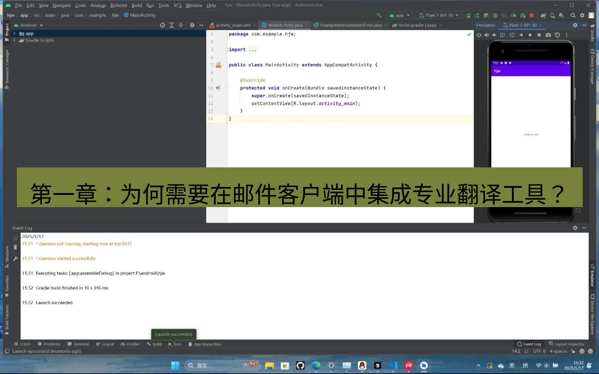The height and width of the screenshot is (374, 599).
Task: Open the app run configuration dropdown
Action: tap(399, 15)
